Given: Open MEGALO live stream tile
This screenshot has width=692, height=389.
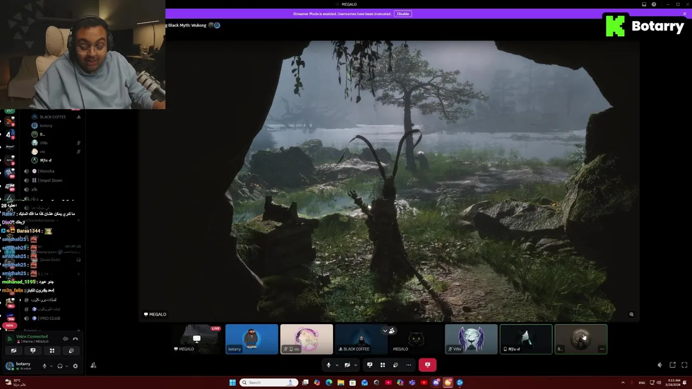Looking at the screenshot, I should [196, 339].
